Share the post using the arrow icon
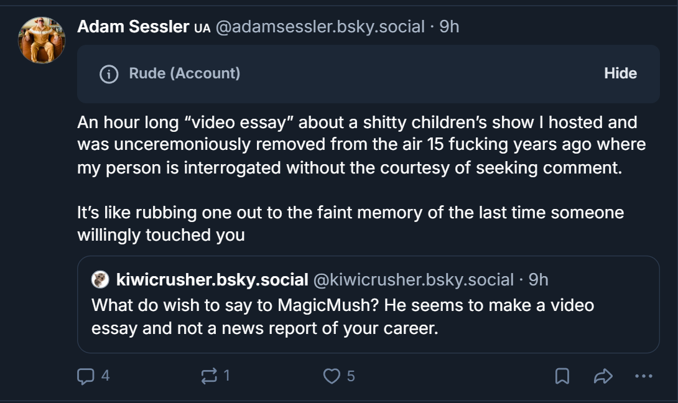The width and height of the screenshot is (678, 403). (603, 376)
